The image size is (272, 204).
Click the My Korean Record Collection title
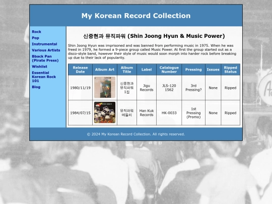136,16
